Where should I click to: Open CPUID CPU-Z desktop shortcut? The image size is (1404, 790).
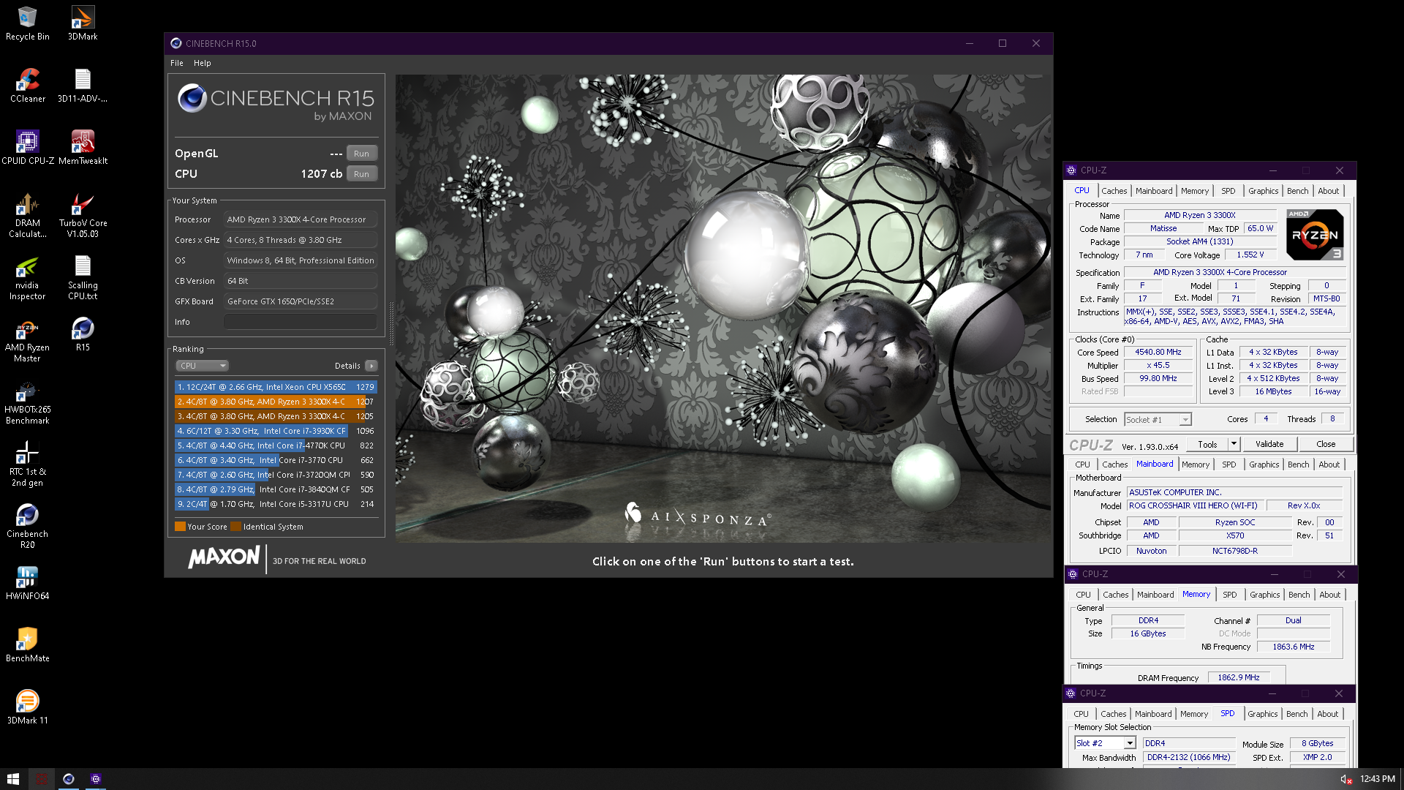coord(27,148)
